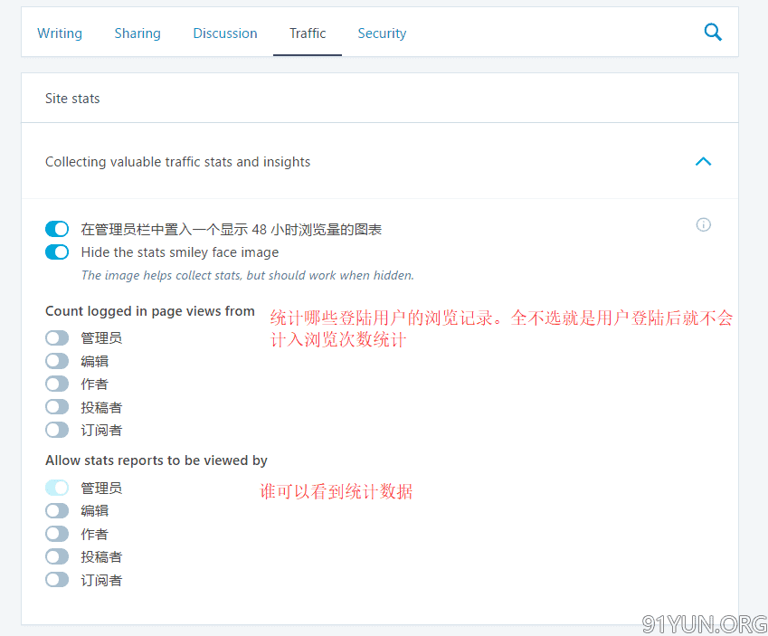Image resolution: width=768 pixels, height=636 pixels.
Task: Enable counting page views from 管理员
Action: pos(57,337)
